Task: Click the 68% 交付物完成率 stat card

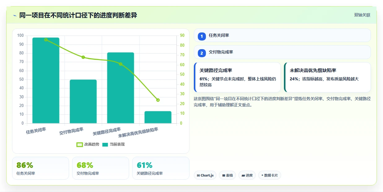Action: point(101,168)
